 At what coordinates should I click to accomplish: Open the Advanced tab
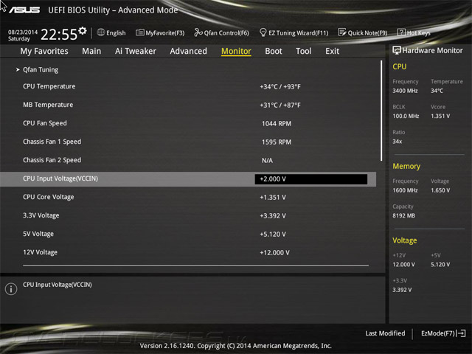[189, 51]
